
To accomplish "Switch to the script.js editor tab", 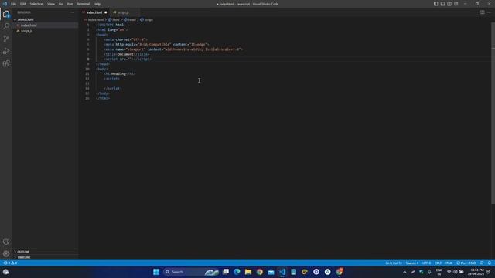I will 123,12.
